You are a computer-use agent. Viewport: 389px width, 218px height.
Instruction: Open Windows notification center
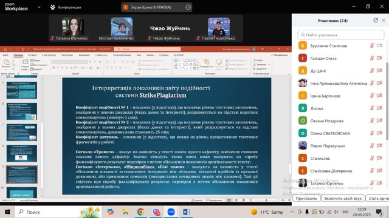[x=379, y=212]
